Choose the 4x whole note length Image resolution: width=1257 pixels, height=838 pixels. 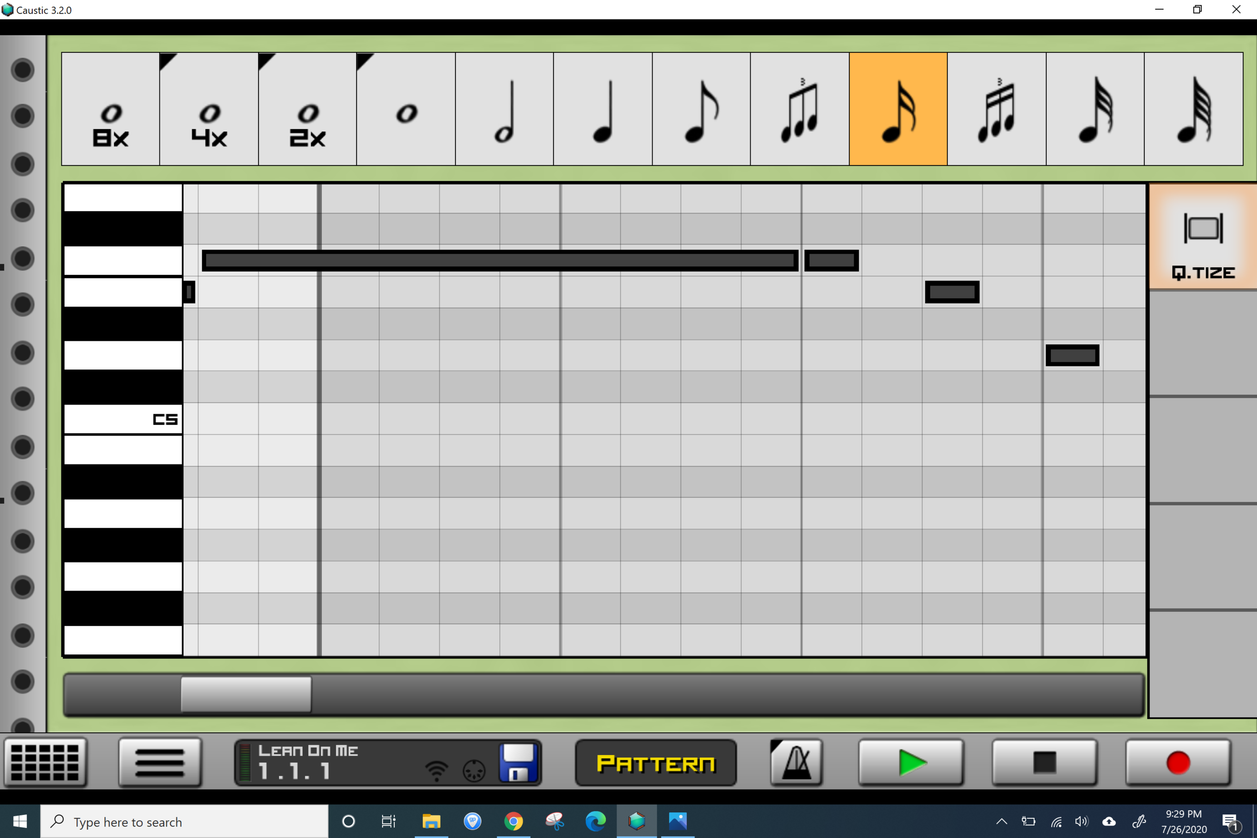click(209, 109)
